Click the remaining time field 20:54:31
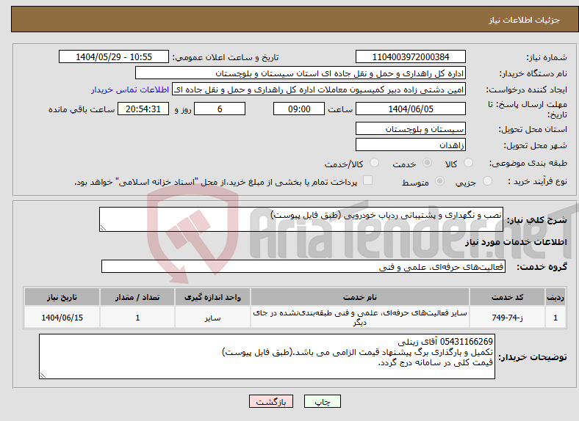 point(143,109)
